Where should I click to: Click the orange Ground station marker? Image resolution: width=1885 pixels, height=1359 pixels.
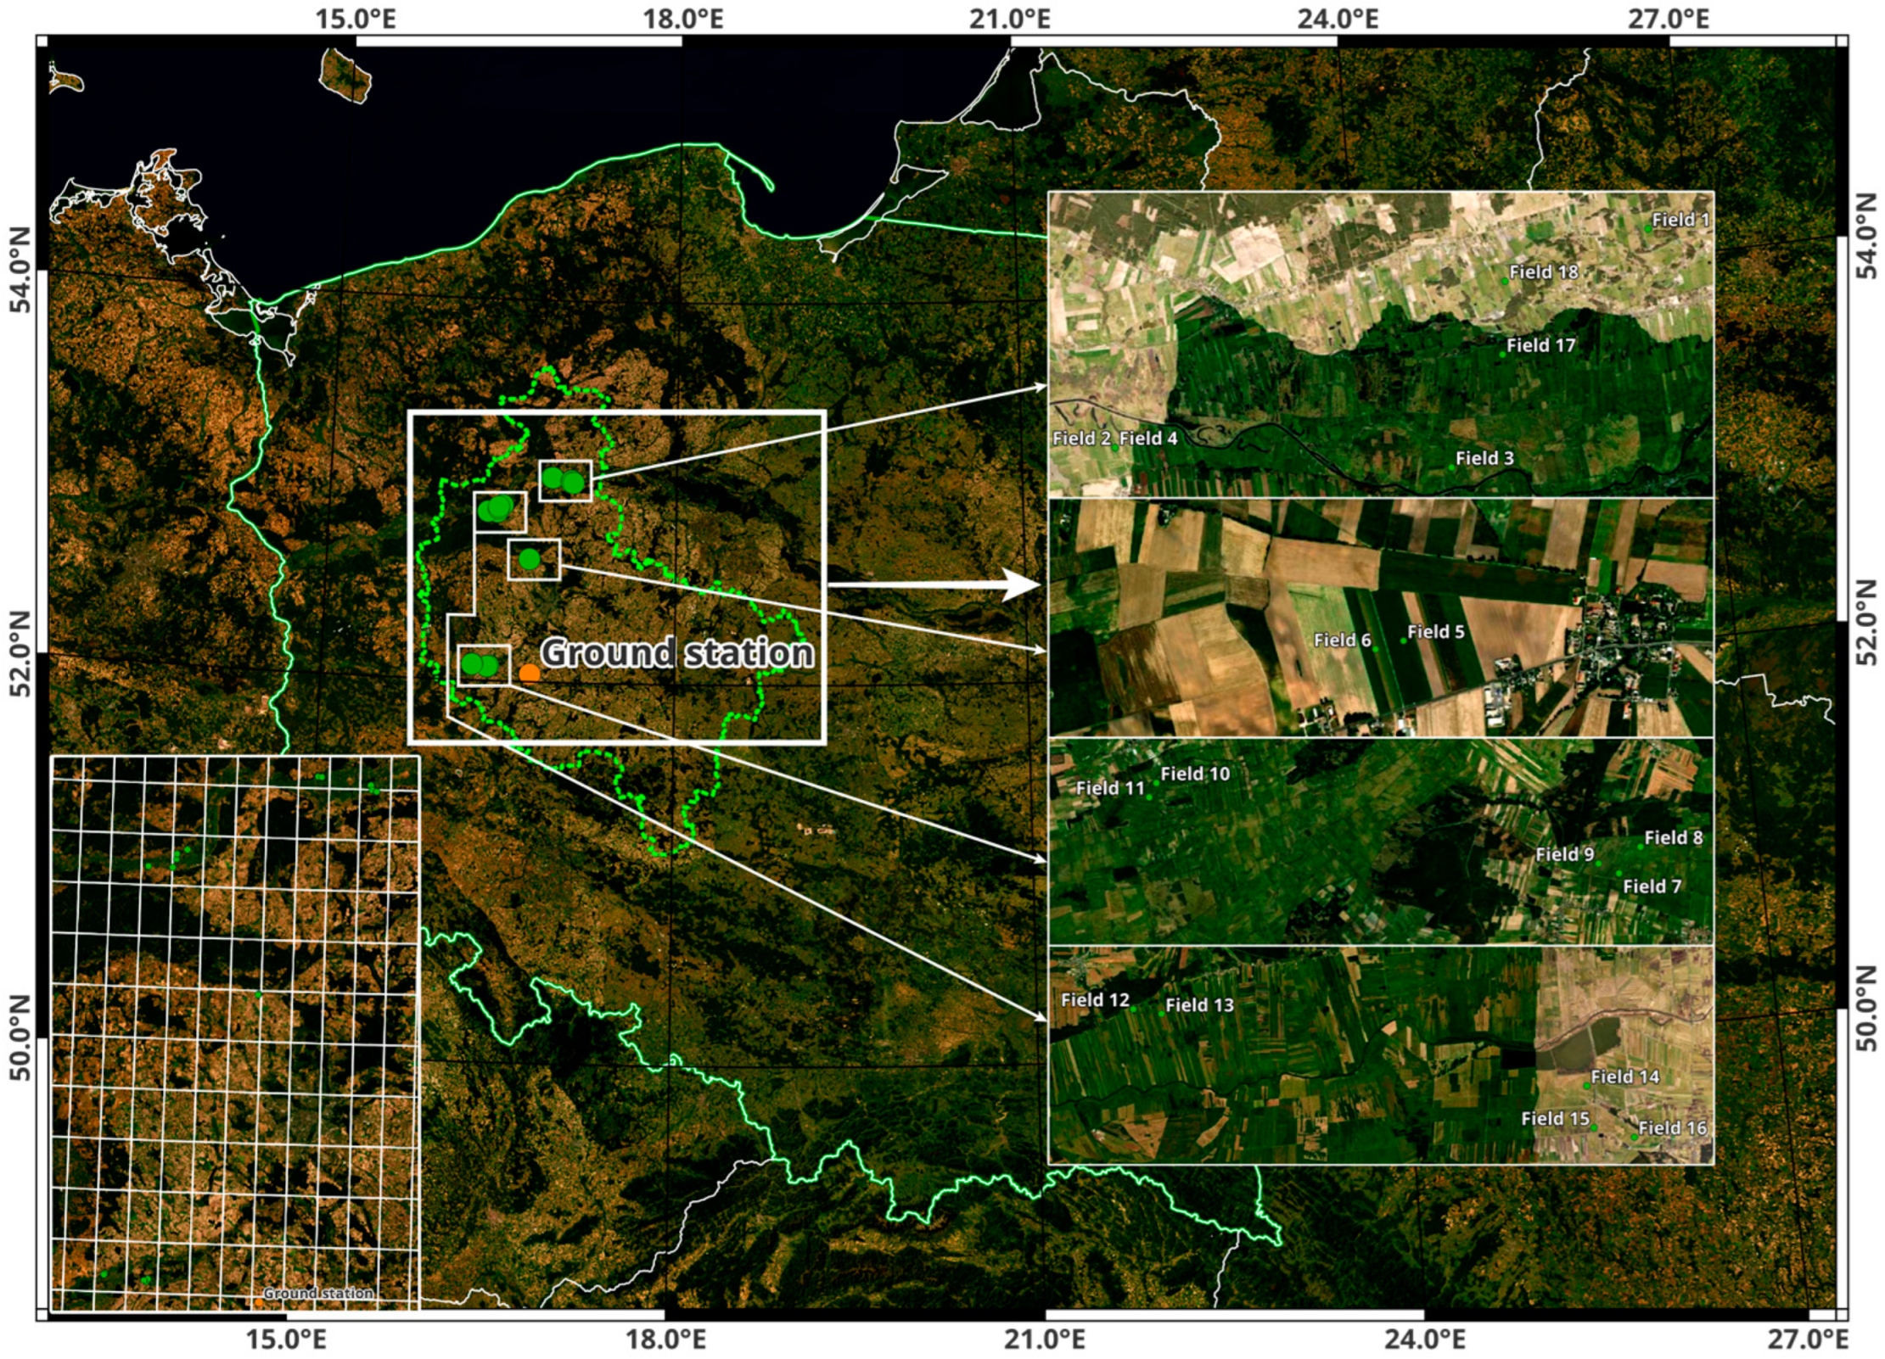coord(529,674)
